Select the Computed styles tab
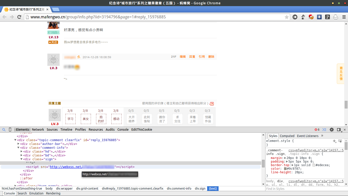The height and width of the screenshot is (196, 348). (287, 136)
